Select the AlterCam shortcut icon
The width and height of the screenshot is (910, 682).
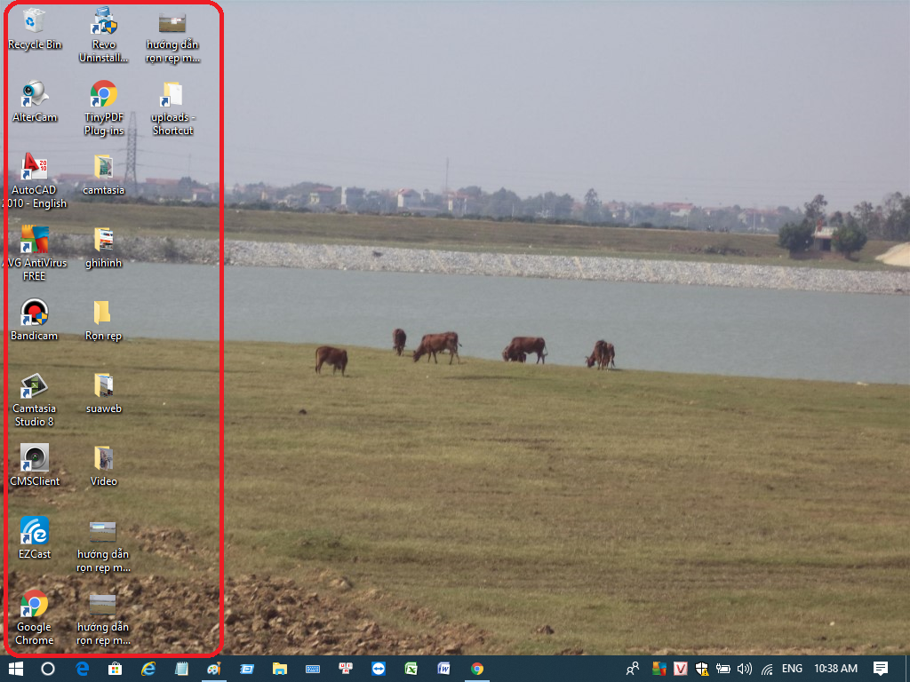point(35,94)
